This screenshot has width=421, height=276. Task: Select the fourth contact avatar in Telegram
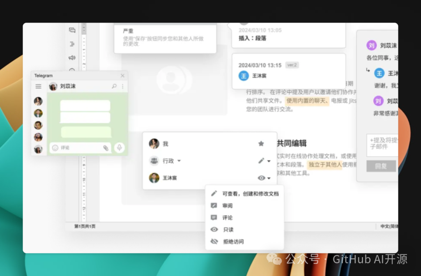38,137
